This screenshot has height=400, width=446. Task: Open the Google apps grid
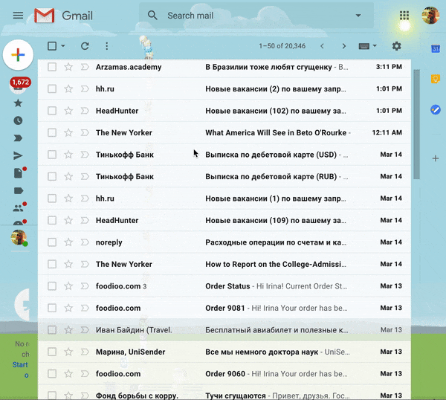[x=404, y=16]
